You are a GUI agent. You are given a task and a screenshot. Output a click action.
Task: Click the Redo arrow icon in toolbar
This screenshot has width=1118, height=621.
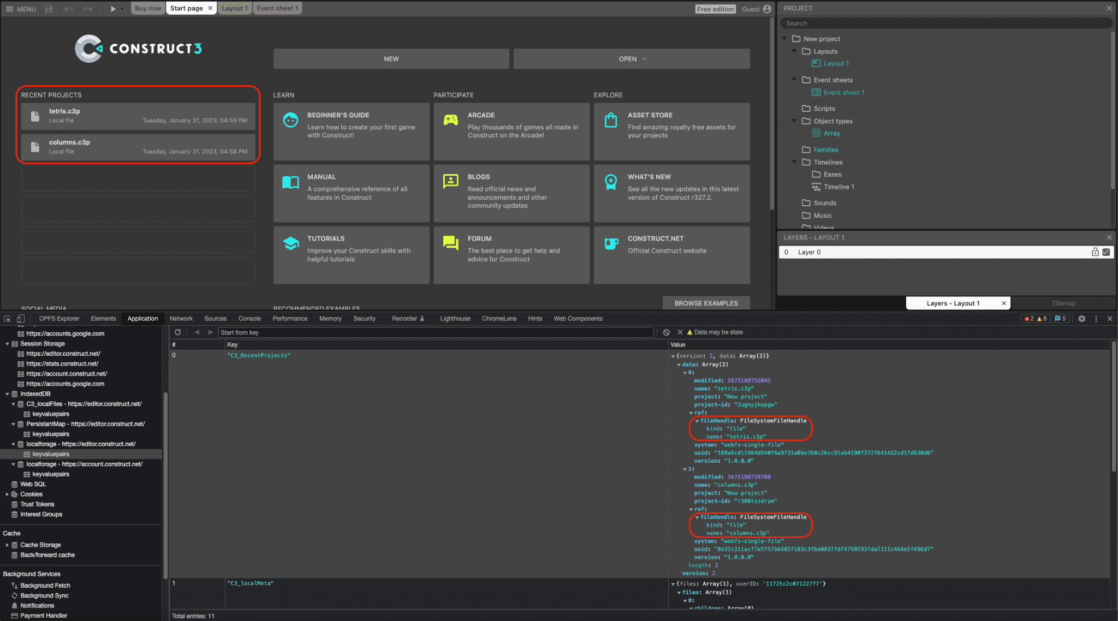coord(86,8)
